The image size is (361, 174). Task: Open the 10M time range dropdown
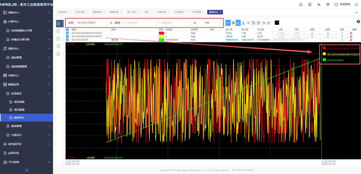coord(213,23)
